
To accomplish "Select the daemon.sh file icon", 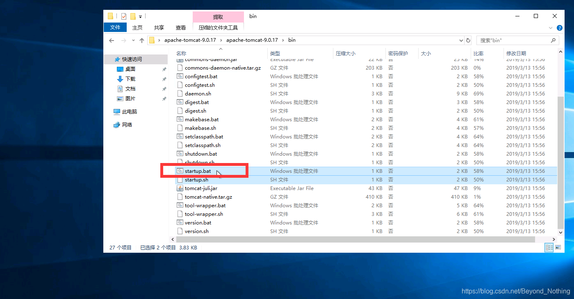I will pyautogui.click(x=180, y=94).
